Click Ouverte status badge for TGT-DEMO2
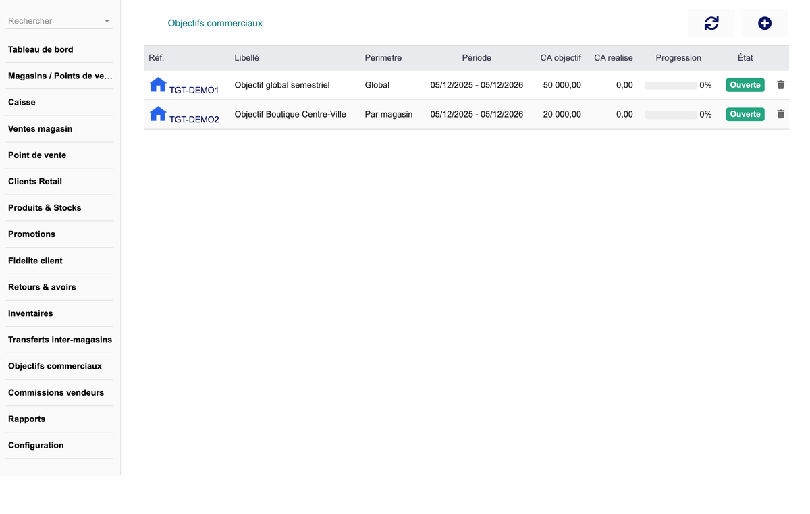 pyautogui.click(x=745, y=114)
